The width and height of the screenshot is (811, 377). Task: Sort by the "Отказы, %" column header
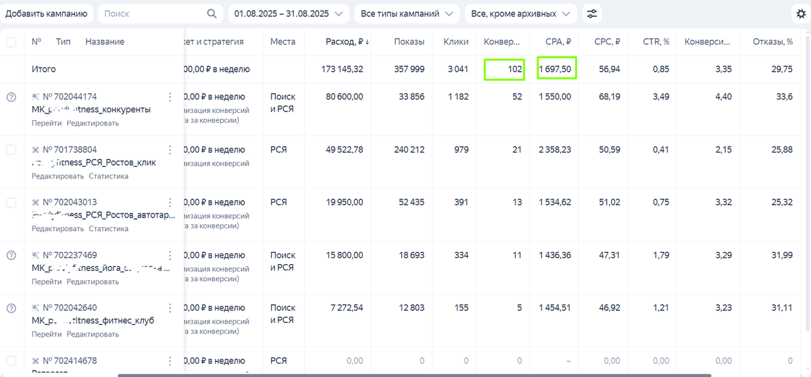[x=772, y=42]
